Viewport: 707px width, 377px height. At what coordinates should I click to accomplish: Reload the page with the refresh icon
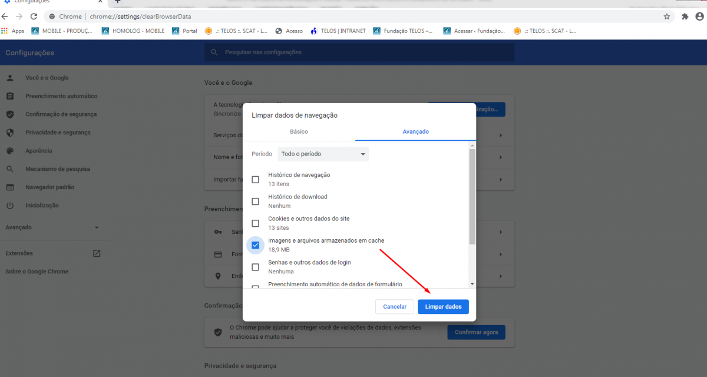coord(34,16)
